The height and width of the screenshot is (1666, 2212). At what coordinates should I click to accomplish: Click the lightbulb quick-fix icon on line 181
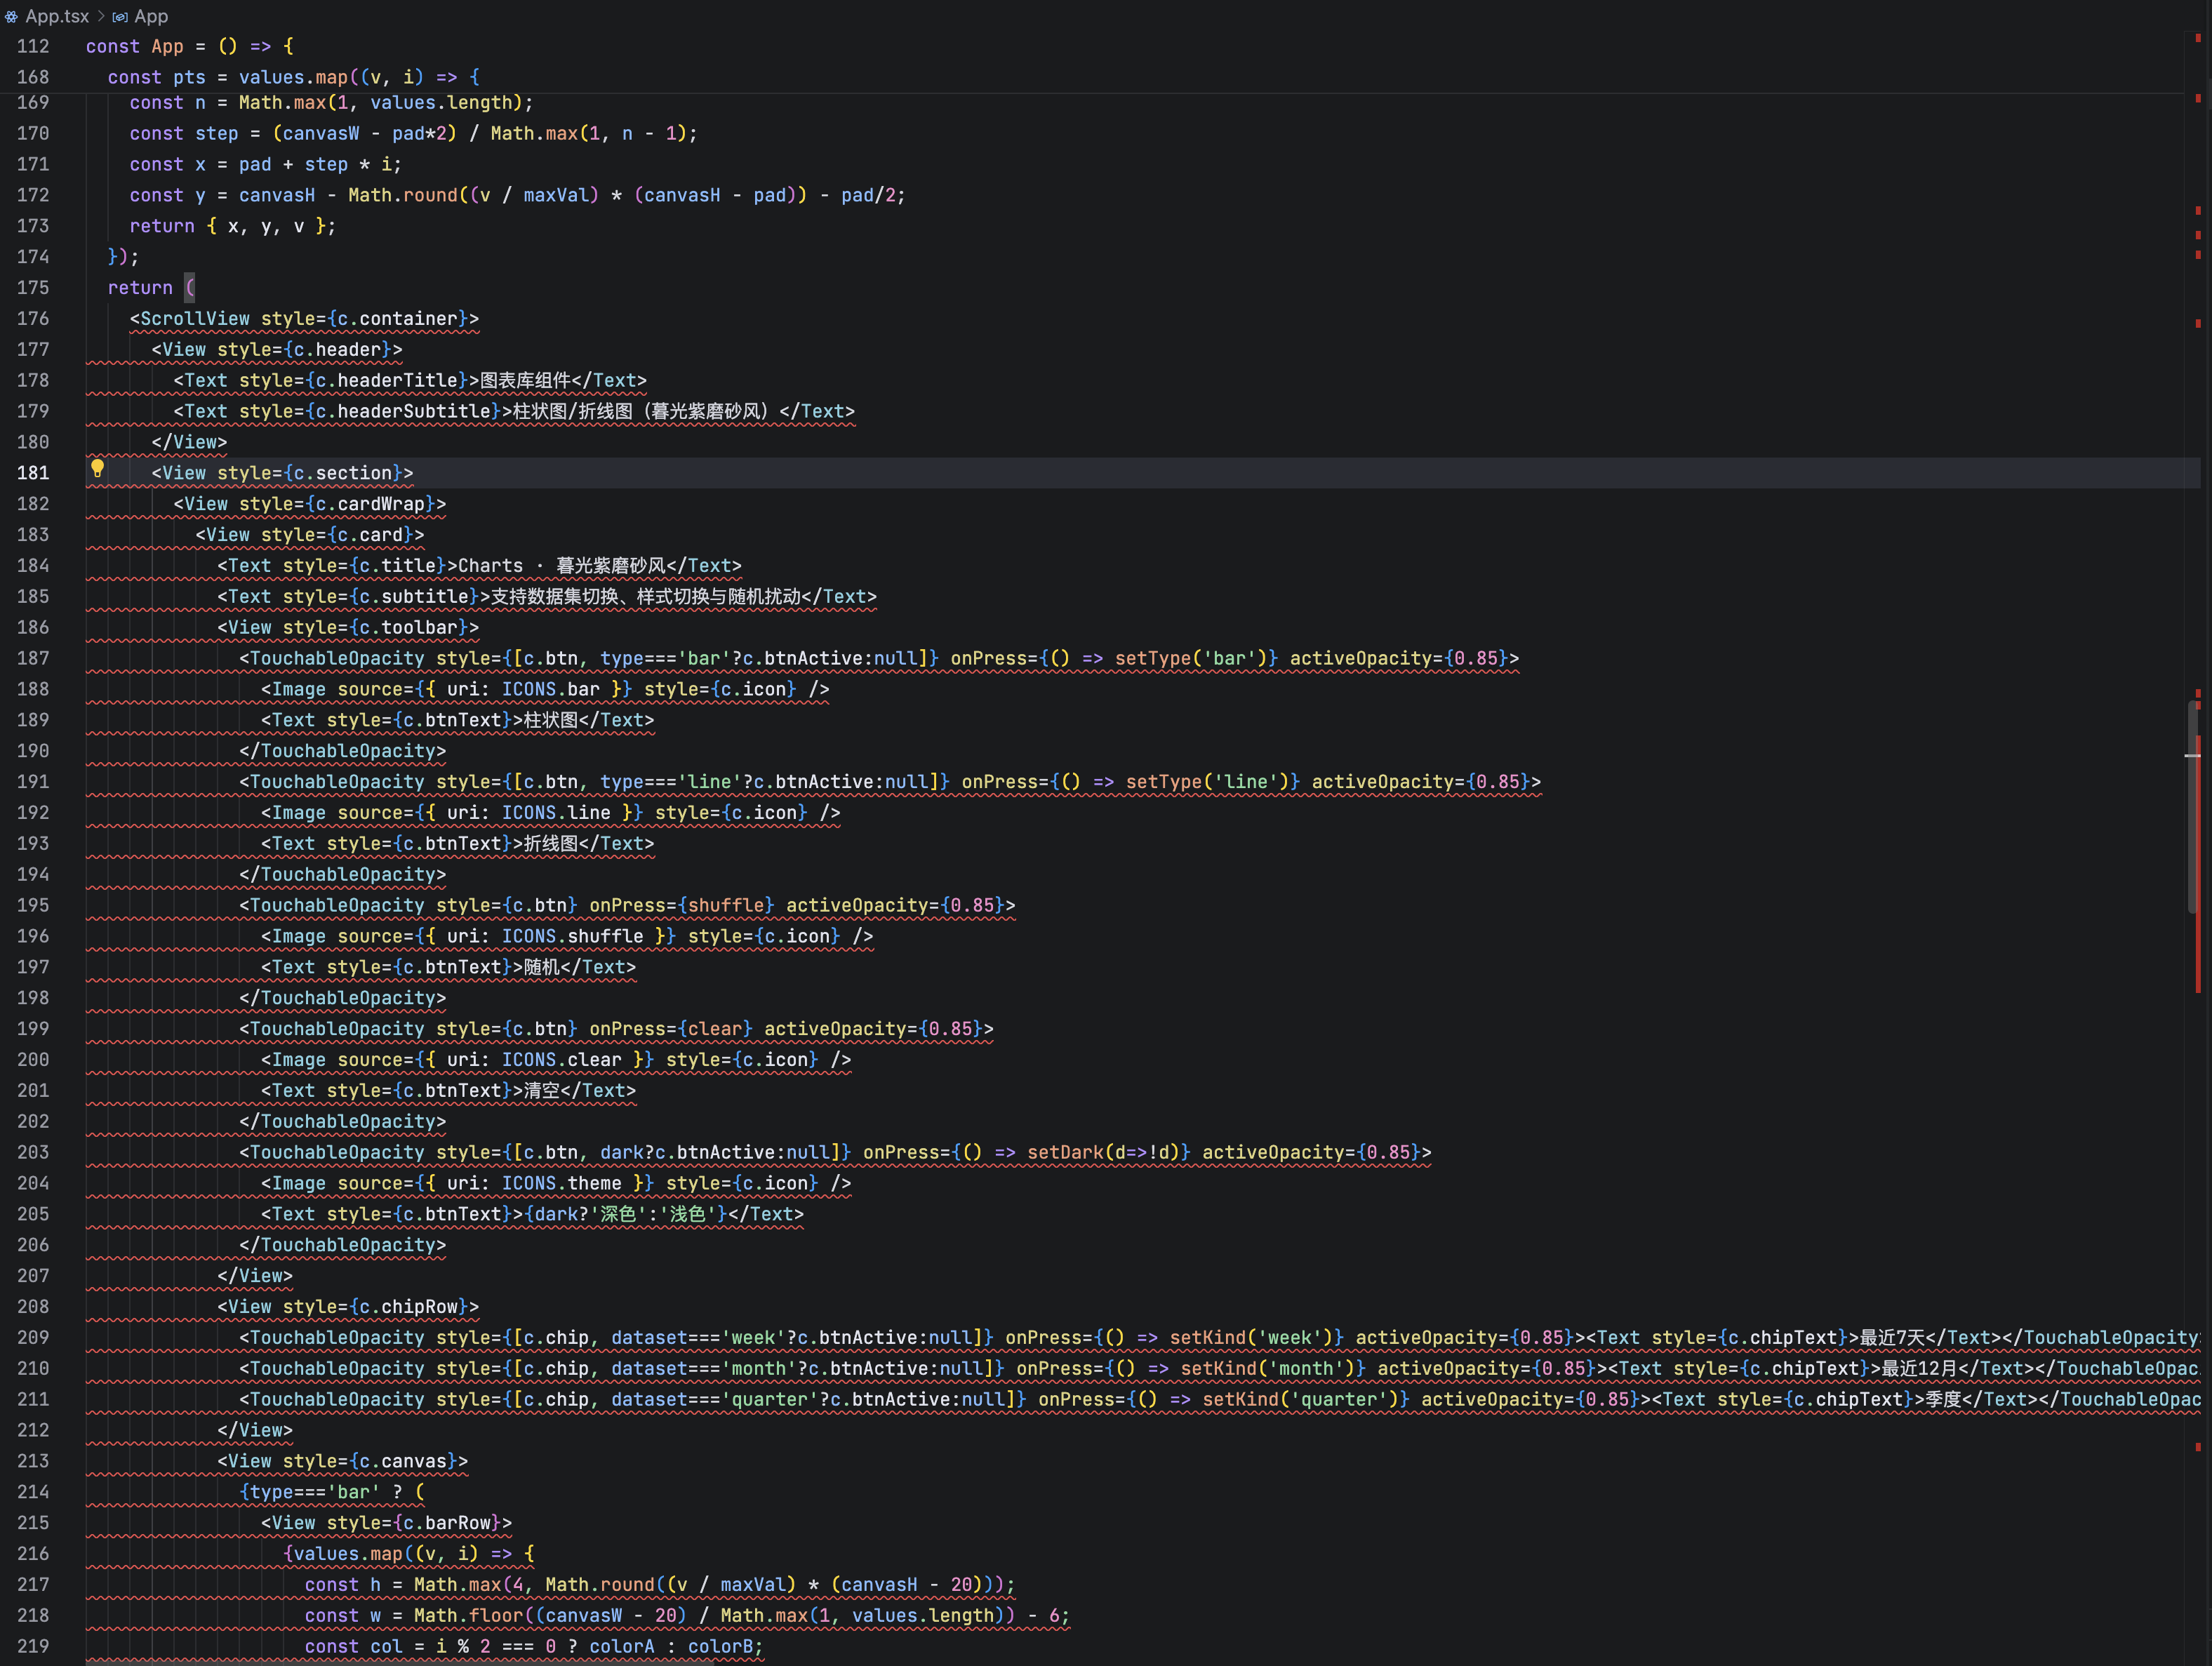point(97,468)
